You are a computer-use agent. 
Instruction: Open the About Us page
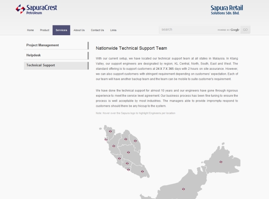coord(79,30)
